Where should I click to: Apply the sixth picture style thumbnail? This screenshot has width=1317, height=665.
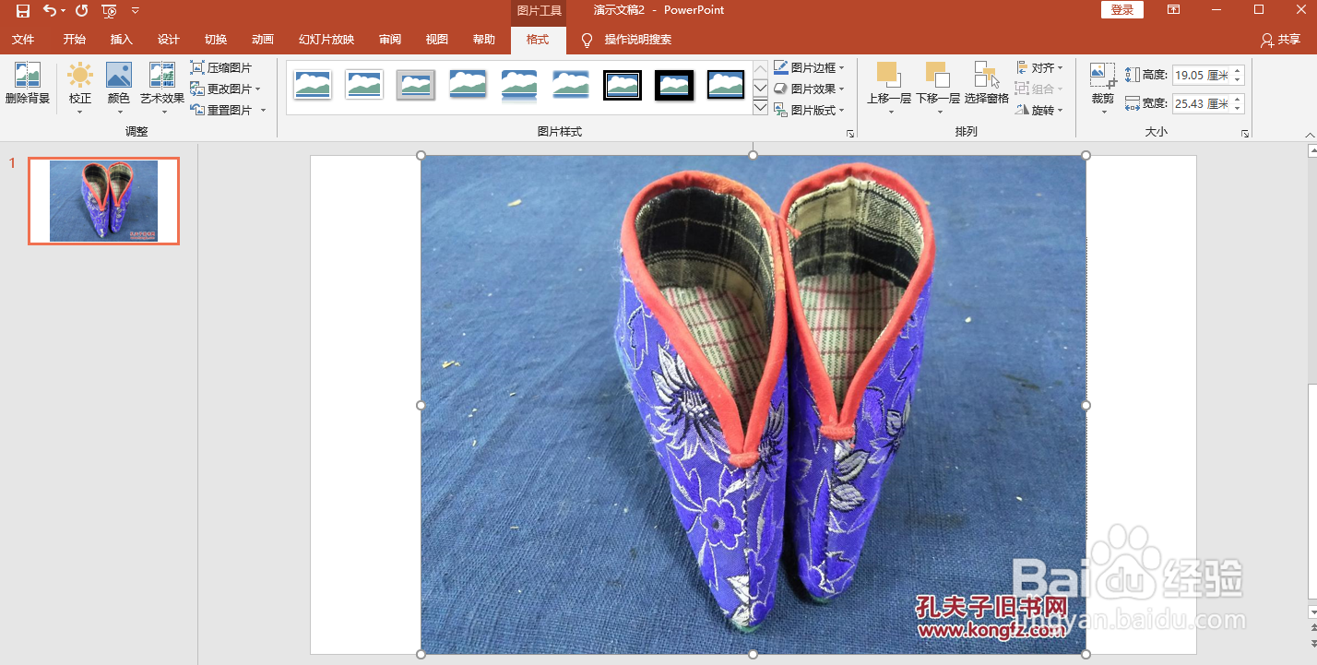click(571, 85)
